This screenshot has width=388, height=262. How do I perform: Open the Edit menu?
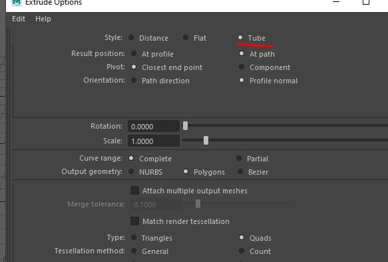(19, 19)
